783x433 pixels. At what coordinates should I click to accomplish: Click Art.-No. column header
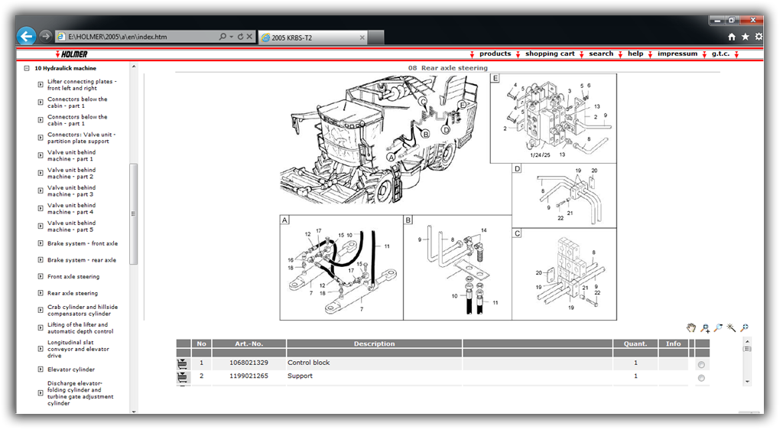(249, 343)
